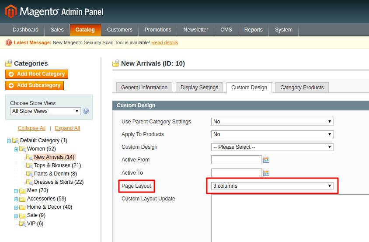Image resolution: width=369 pixels, height=242 pixels.
Task: Click the Categories header folder icon
Action: click(x=9, y=63)
